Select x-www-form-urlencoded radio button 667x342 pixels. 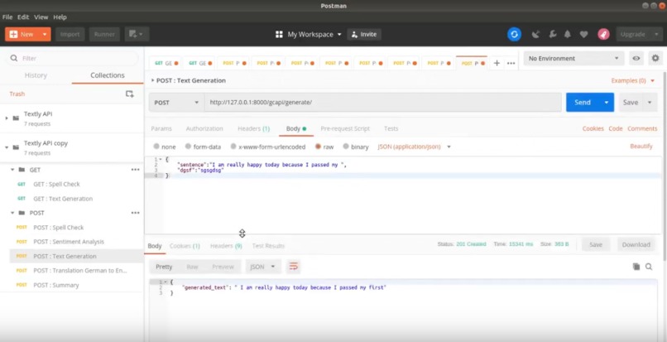[233, 147]
